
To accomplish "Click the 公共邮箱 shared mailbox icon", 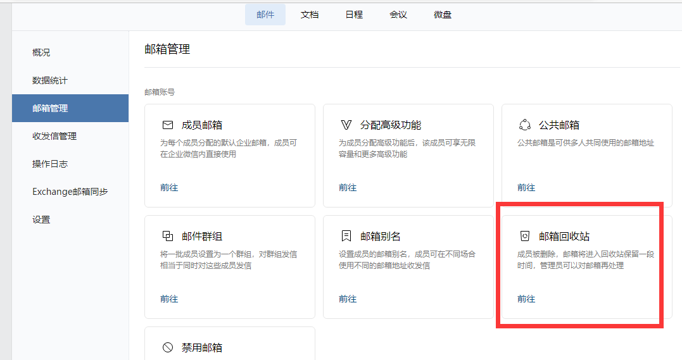I will point(524,125).
